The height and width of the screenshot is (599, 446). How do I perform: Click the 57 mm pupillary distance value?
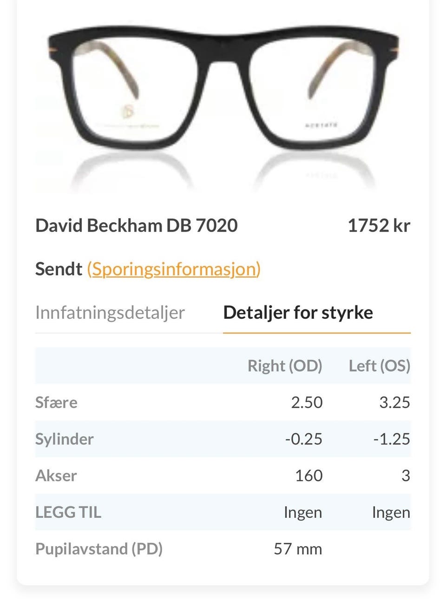(x=298, y=549)
